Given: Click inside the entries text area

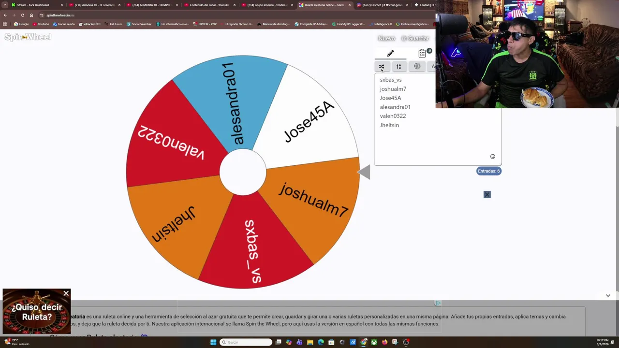Looking at the screenshot, I should [438, 119].
